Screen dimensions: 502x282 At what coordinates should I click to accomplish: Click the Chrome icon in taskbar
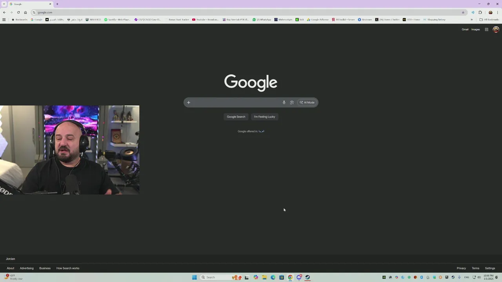(290, 277)
